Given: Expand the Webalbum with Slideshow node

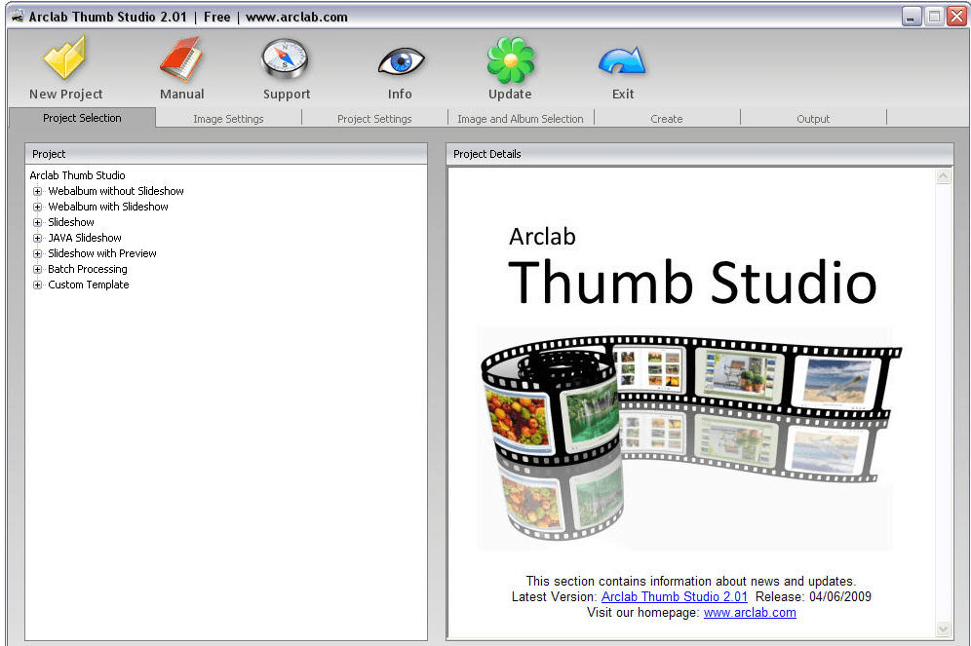Looking at the screenshot, I should pyautogui.click(x=38, y=207).
